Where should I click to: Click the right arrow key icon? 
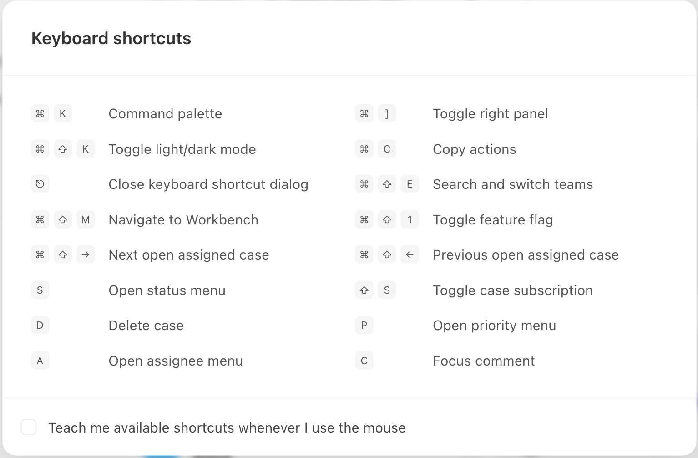[x=86, y=255]
